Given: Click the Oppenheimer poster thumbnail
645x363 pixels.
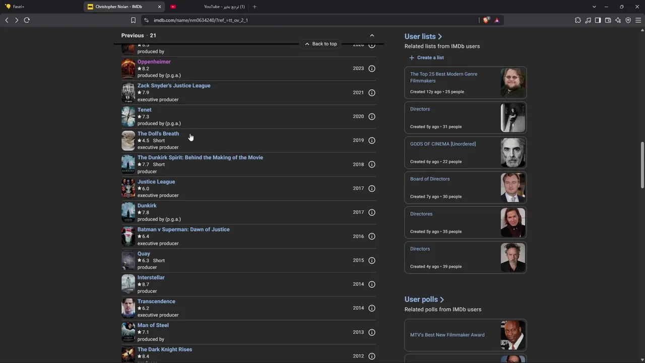Looking at the screenshot, I should (x=128, y=69).
